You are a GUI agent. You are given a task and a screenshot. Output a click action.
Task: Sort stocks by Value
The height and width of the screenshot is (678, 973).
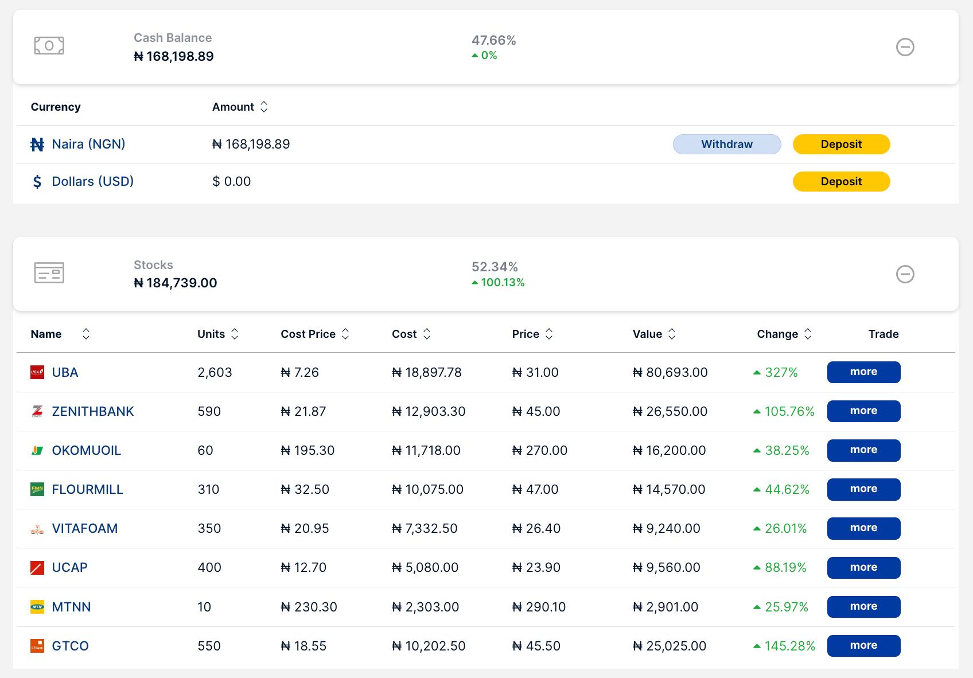pos(672,334)
